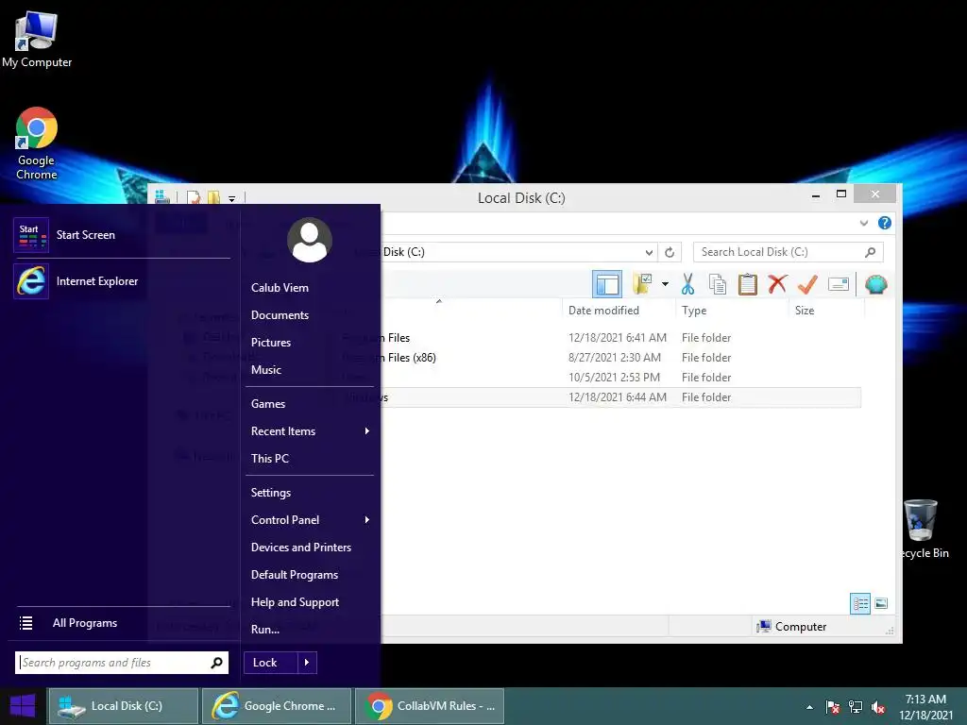Expand the ribbon with the chevron near Help

point(864,223)
